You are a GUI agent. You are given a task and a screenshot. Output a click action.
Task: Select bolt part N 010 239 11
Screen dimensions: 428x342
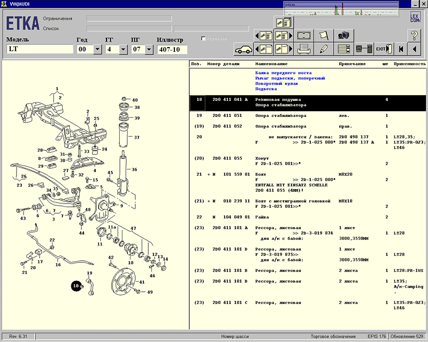click(232, 201)
